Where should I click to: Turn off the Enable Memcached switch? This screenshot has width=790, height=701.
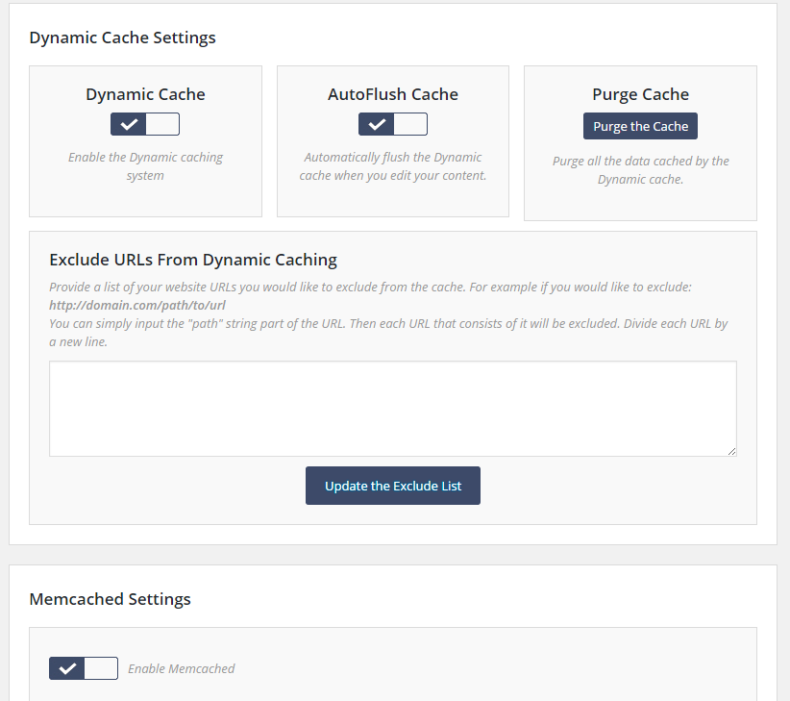[x=84, y=668]
